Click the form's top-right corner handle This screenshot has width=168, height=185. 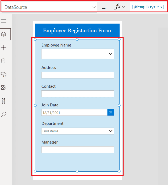pyautogui.click(x=119, y=39)
